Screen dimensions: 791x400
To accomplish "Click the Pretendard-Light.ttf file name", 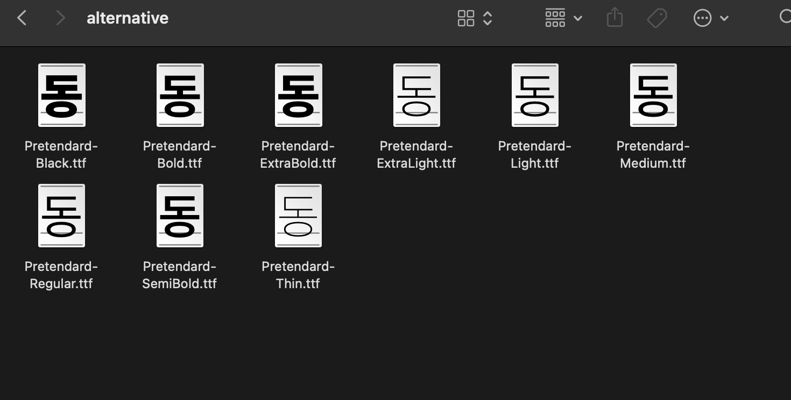I will 535,155.
